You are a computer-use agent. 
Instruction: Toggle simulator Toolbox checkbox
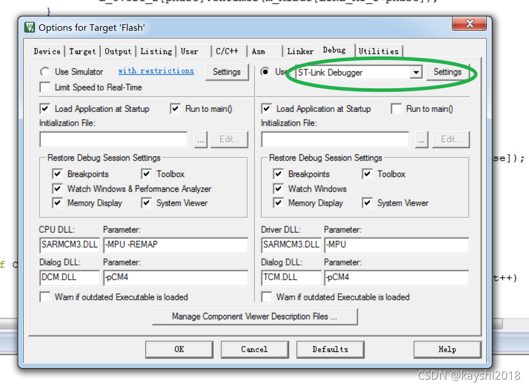(x=146, y=174)
